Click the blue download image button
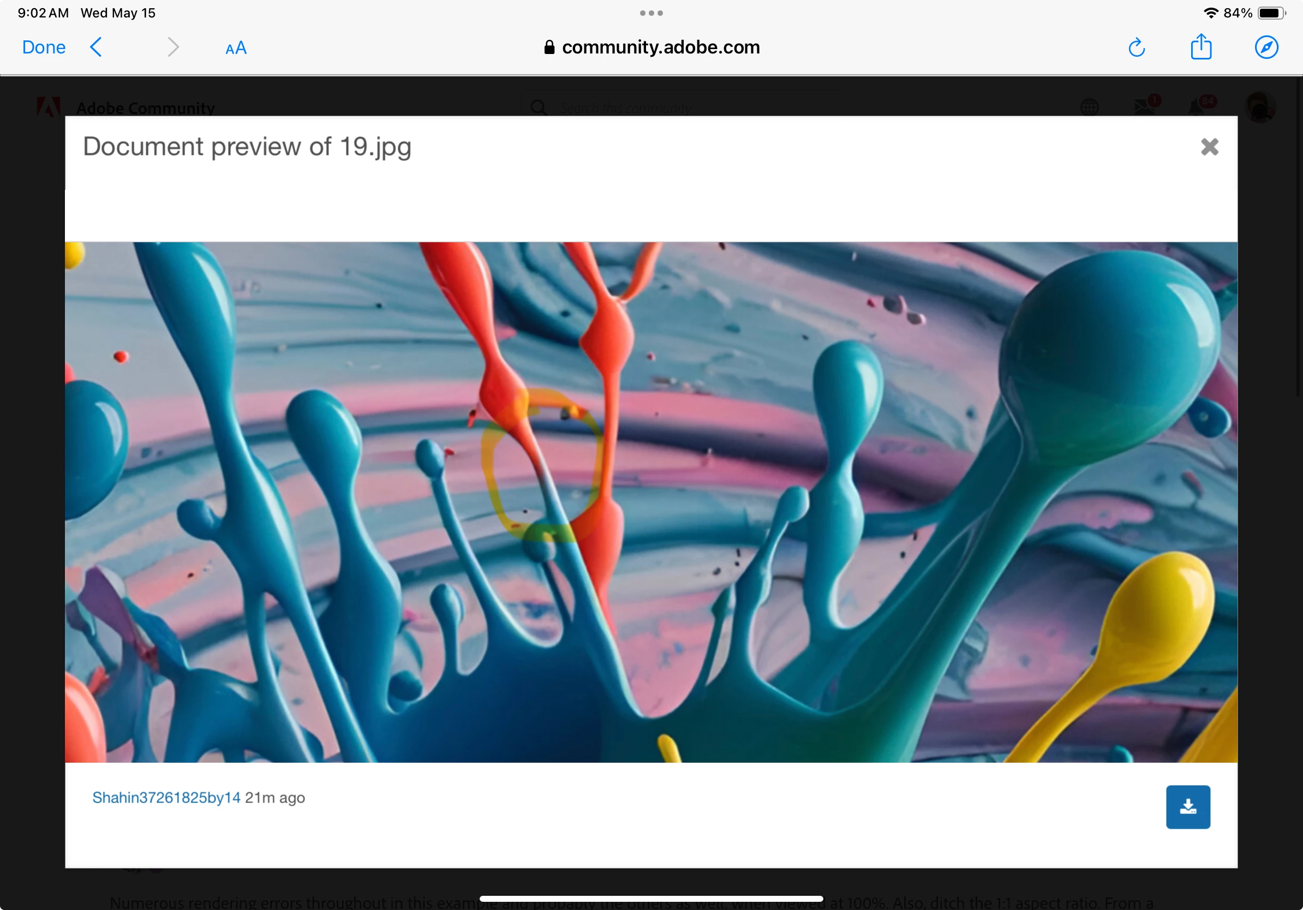 click(1188, 807)
